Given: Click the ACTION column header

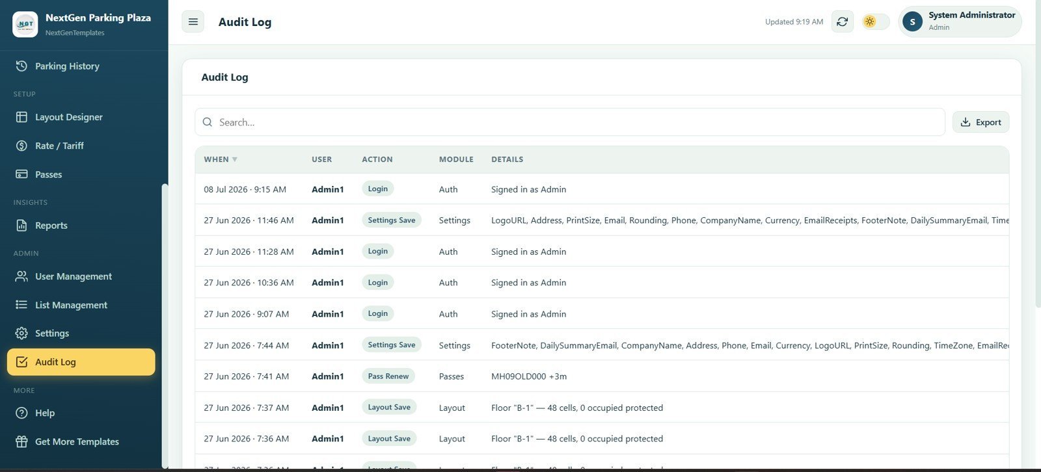Looking at the screenshot, I should coord(377,159).
